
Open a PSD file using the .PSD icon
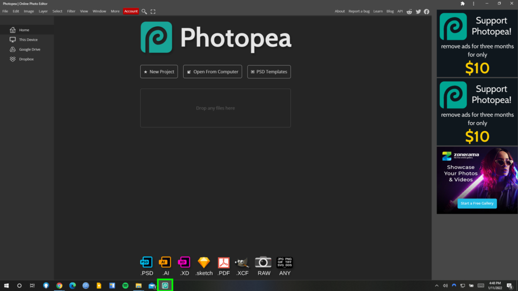pyautogui.click(x=146, y=263)
